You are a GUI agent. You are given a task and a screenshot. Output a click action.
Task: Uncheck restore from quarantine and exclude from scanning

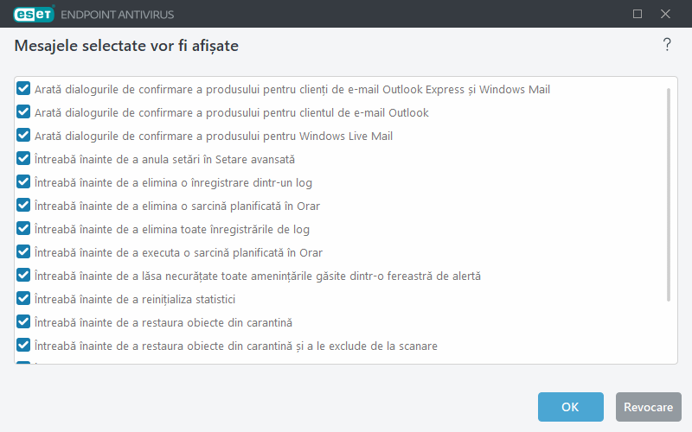(23, 346)
